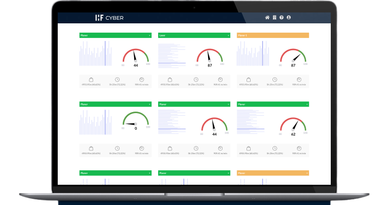Open the help question mark icon
The height and width of the screenshot is (205, 389).
click(281, 18)
